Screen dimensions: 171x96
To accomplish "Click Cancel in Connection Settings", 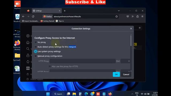I will (x=126, y=74).
